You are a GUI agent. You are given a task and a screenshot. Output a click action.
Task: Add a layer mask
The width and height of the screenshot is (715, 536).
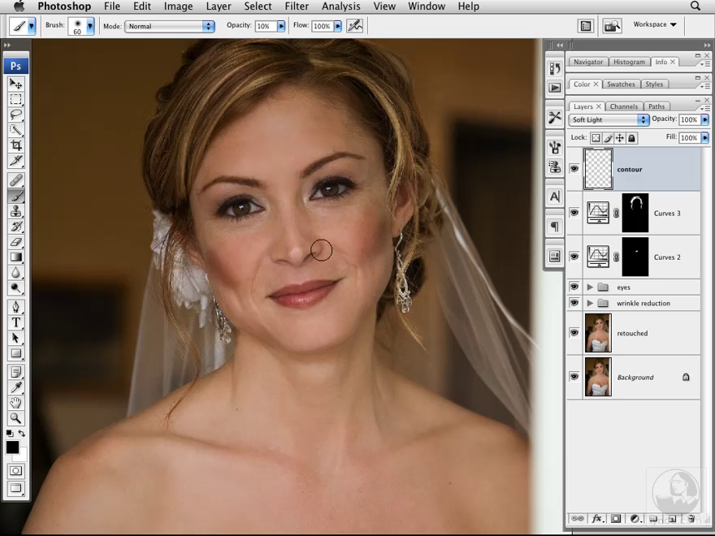(616, 519)
